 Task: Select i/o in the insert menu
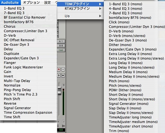pos(81,16)
